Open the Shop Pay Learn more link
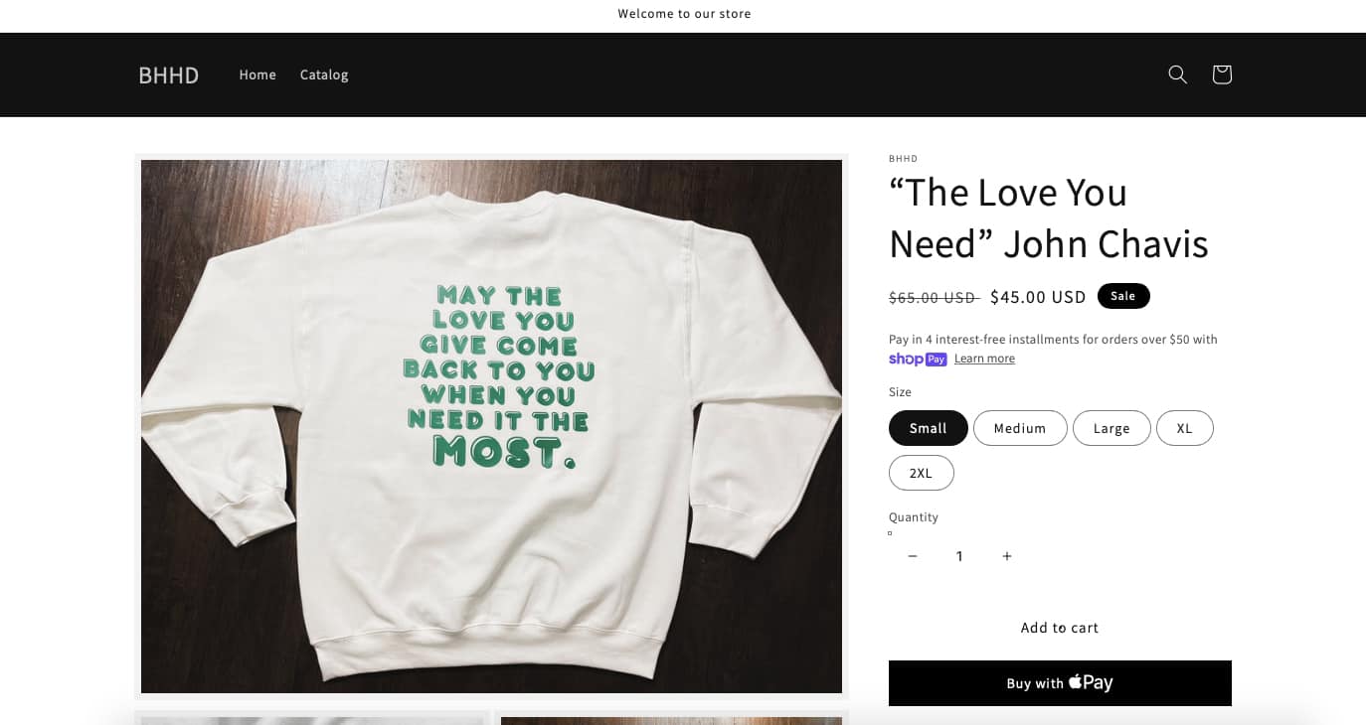The image size is (1366, 725). point(984,359)
